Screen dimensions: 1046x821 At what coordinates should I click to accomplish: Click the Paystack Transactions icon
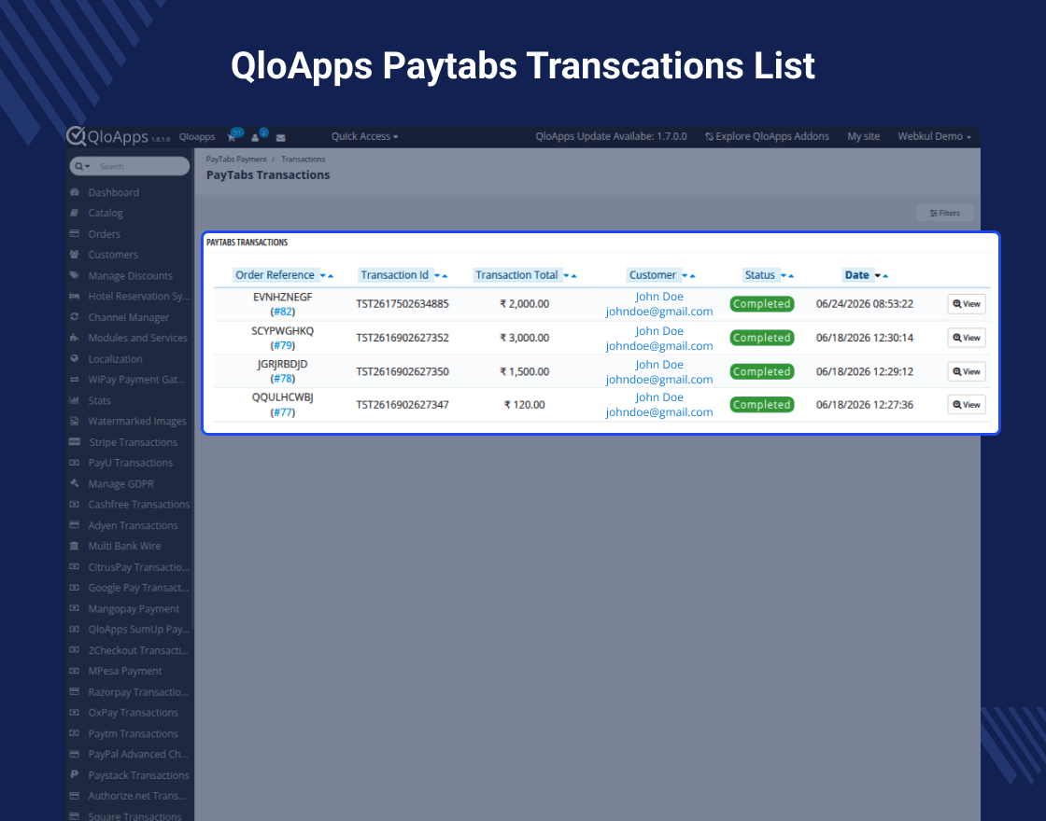[74, 774]
